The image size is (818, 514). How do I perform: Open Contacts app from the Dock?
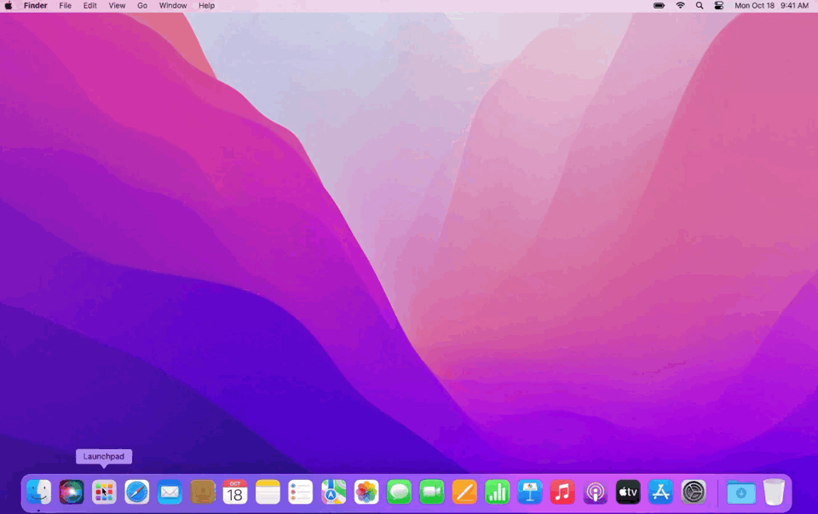pos(203,492)
